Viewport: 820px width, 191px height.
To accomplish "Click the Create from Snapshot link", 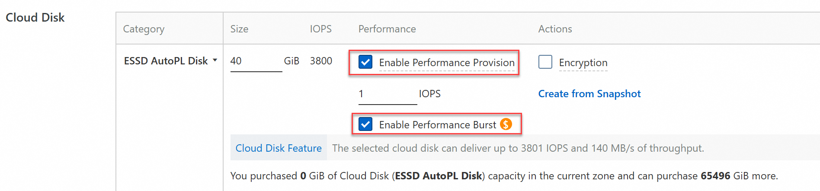I will (589, 94).
